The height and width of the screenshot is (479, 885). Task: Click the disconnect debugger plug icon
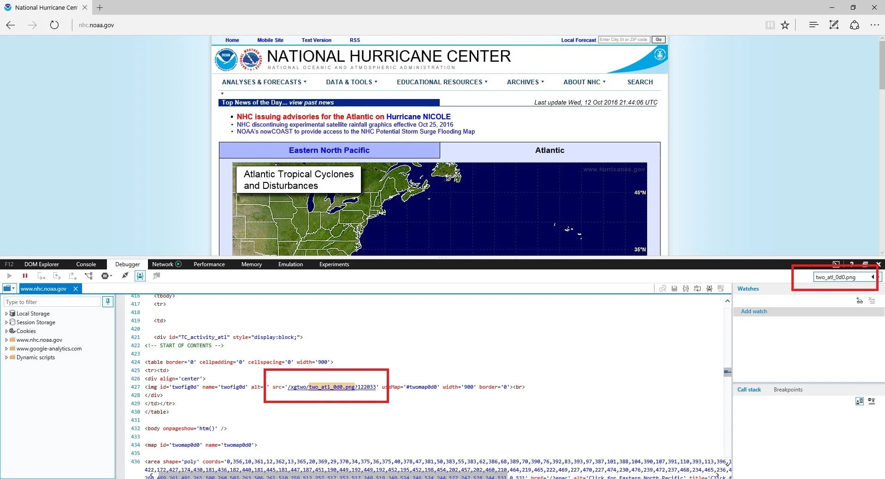[x=125, y=276]
